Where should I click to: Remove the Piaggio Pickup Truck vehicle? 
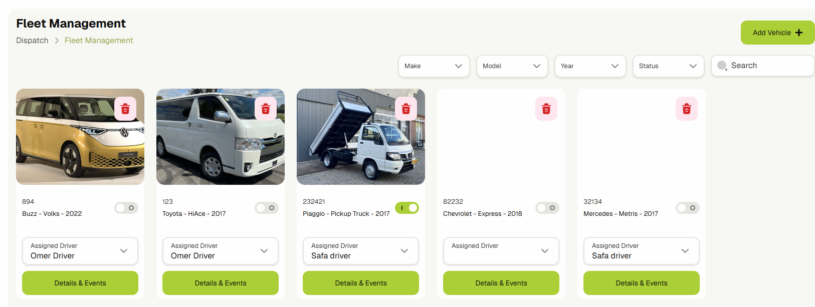click(406, 109)
